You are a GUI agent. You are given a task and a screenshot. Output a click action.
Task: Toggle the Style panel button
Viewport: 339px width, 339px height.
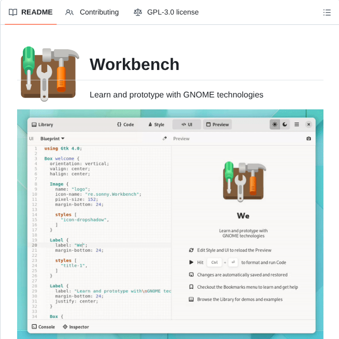pos(156,124)
